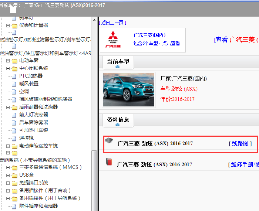Open 挡风玻璃雨刮器和洗涤器 entry

point(46,99)
